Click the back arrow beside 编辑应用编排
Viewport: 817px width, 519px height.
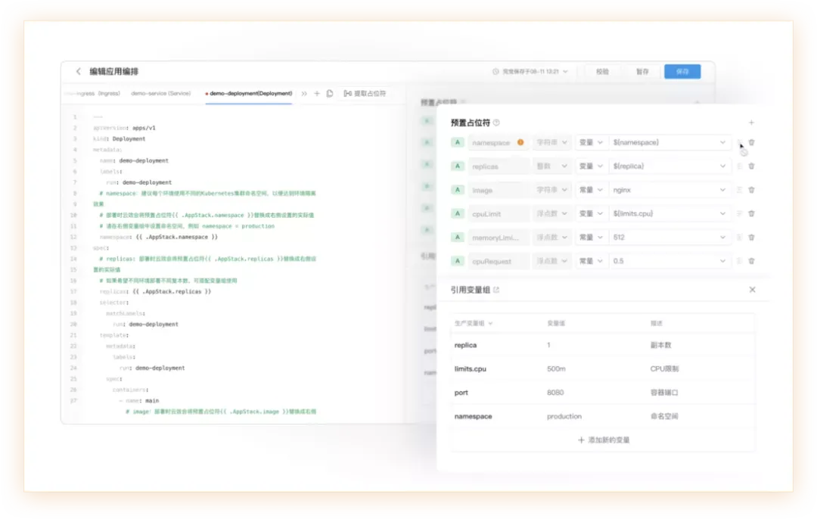point(78,71)
